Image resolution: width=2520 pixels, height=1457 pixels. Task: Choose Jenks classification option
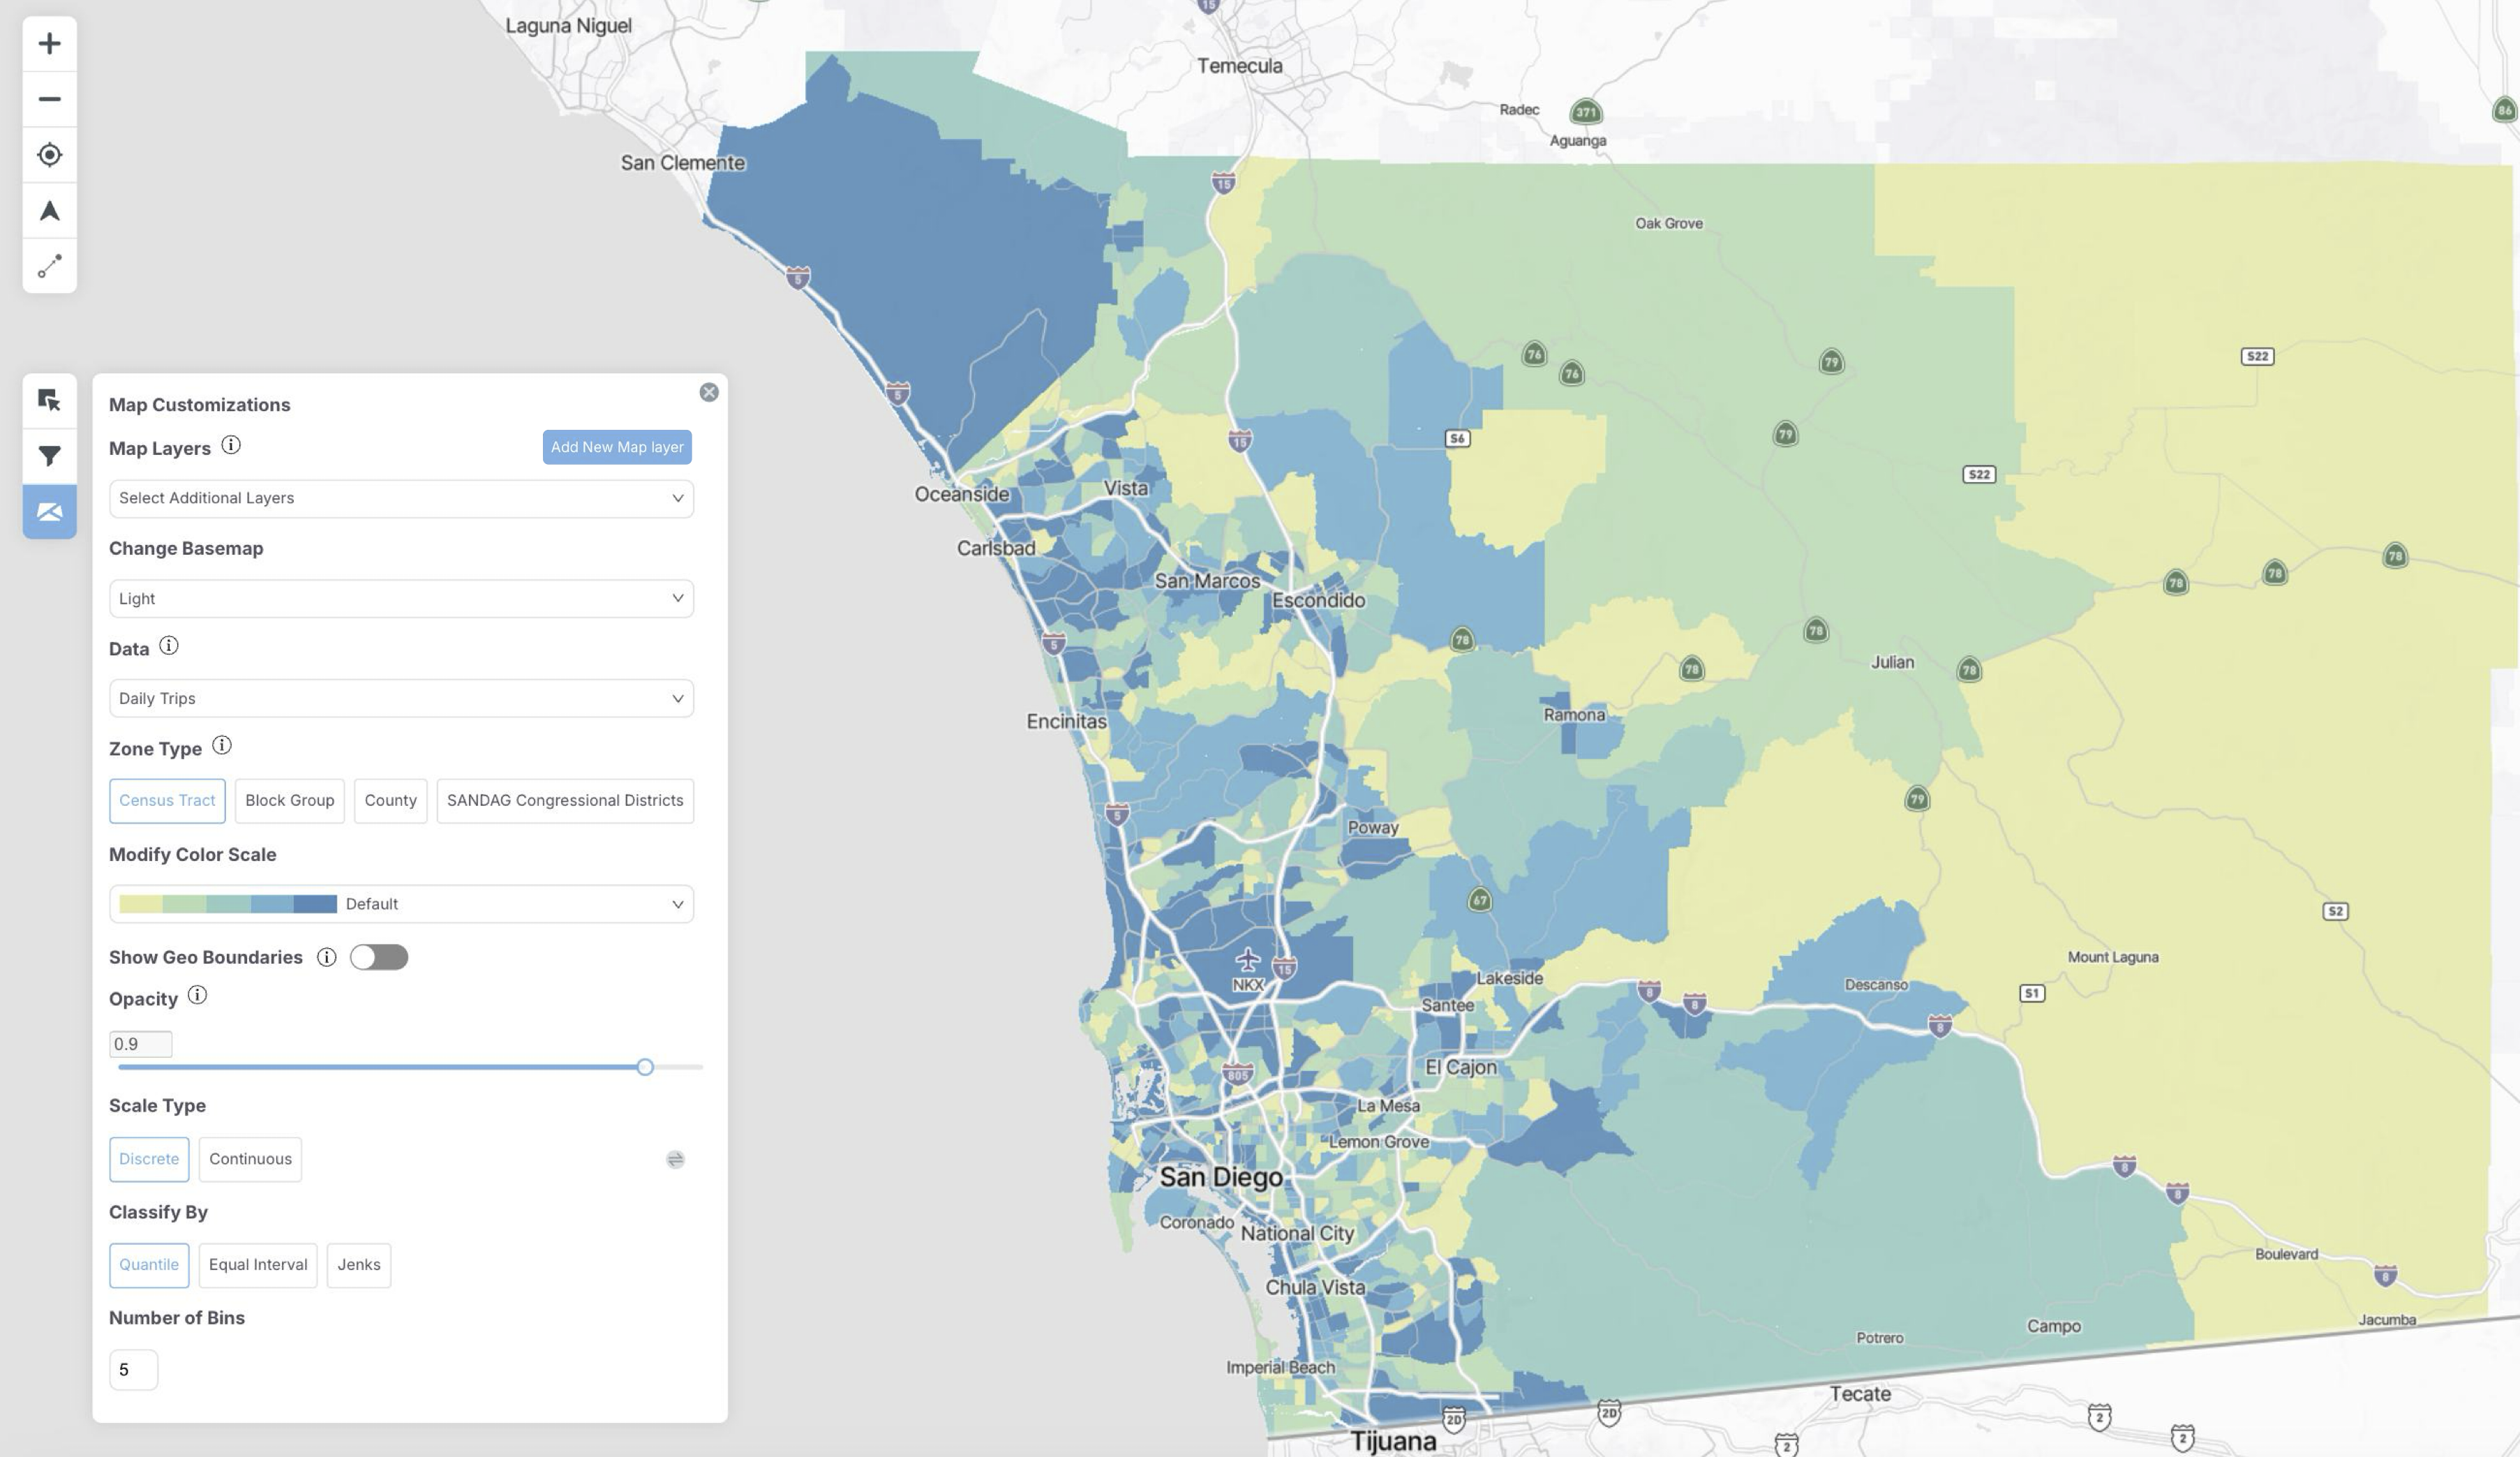(358, 1265)
